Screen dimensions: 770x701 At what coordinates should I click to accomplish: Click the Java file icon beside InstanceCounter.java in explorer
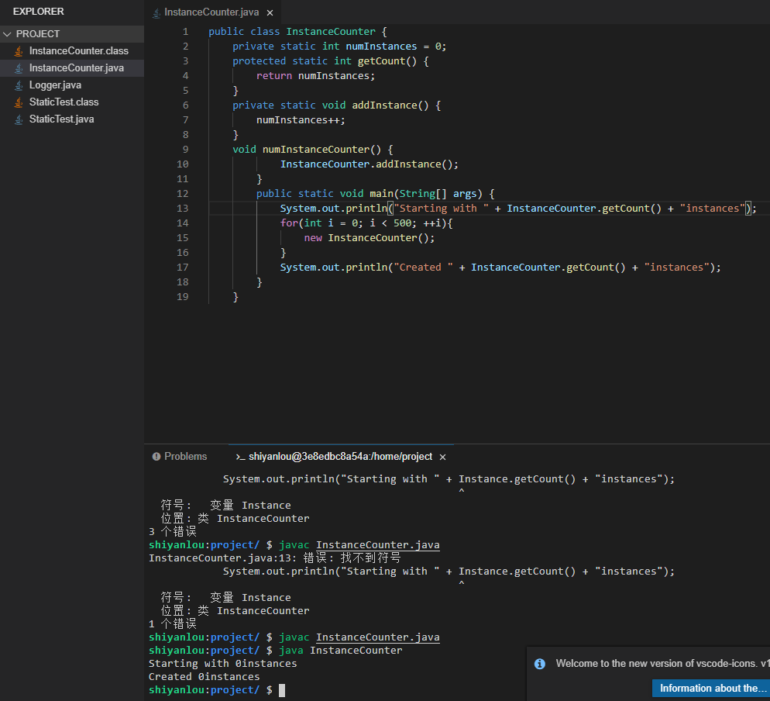tap(19, 68)
